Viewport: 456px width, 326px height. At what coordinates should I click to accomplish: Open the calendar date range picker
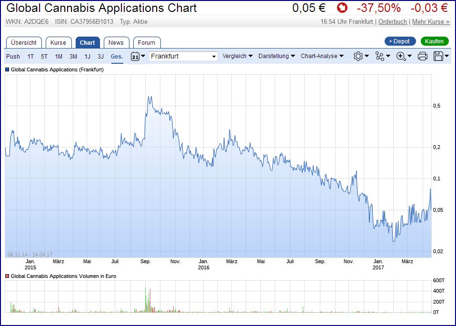(x=138, y=56)
